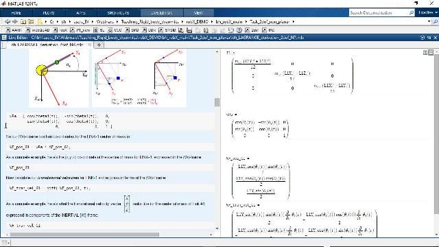Screen dimensions: 439x247
Task: Run the SL shortcut
Action: (99, 30)
